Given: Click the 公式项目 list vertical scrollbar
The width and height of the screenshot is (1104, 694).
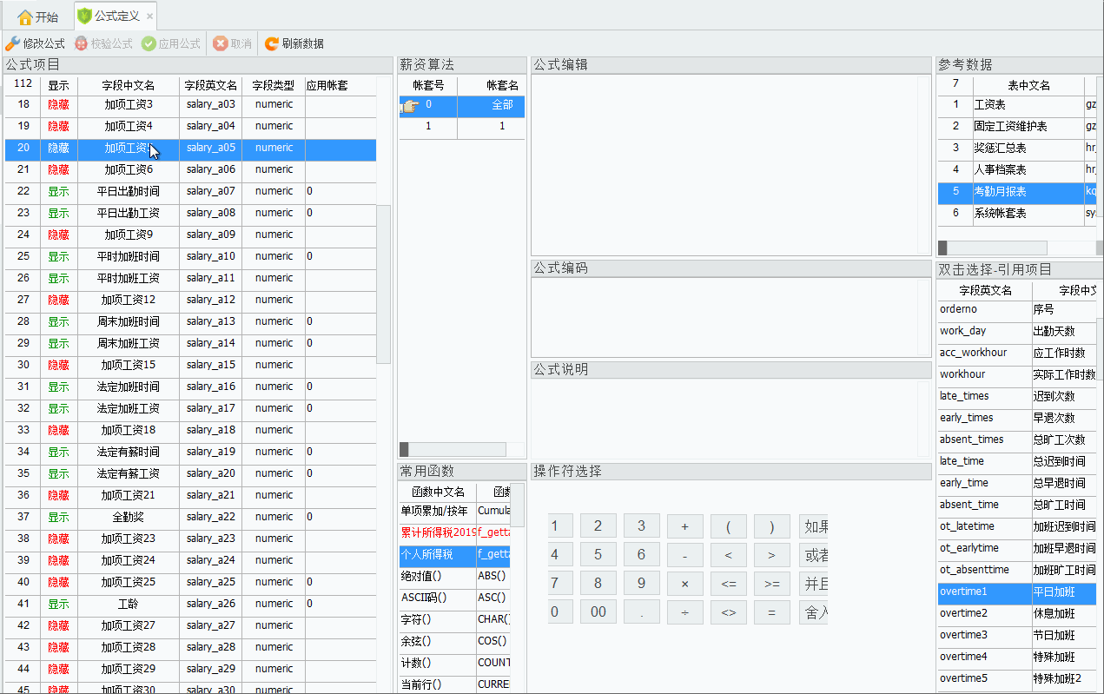Looking at the screenshot, I should pyautogui.click(x=383, y=284).
